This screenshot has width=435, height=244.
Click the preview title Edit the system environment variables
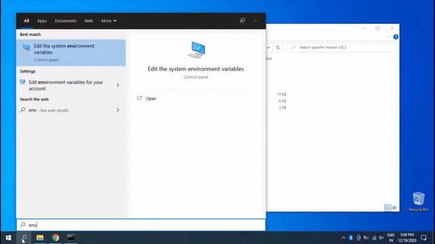pos(196,69)
